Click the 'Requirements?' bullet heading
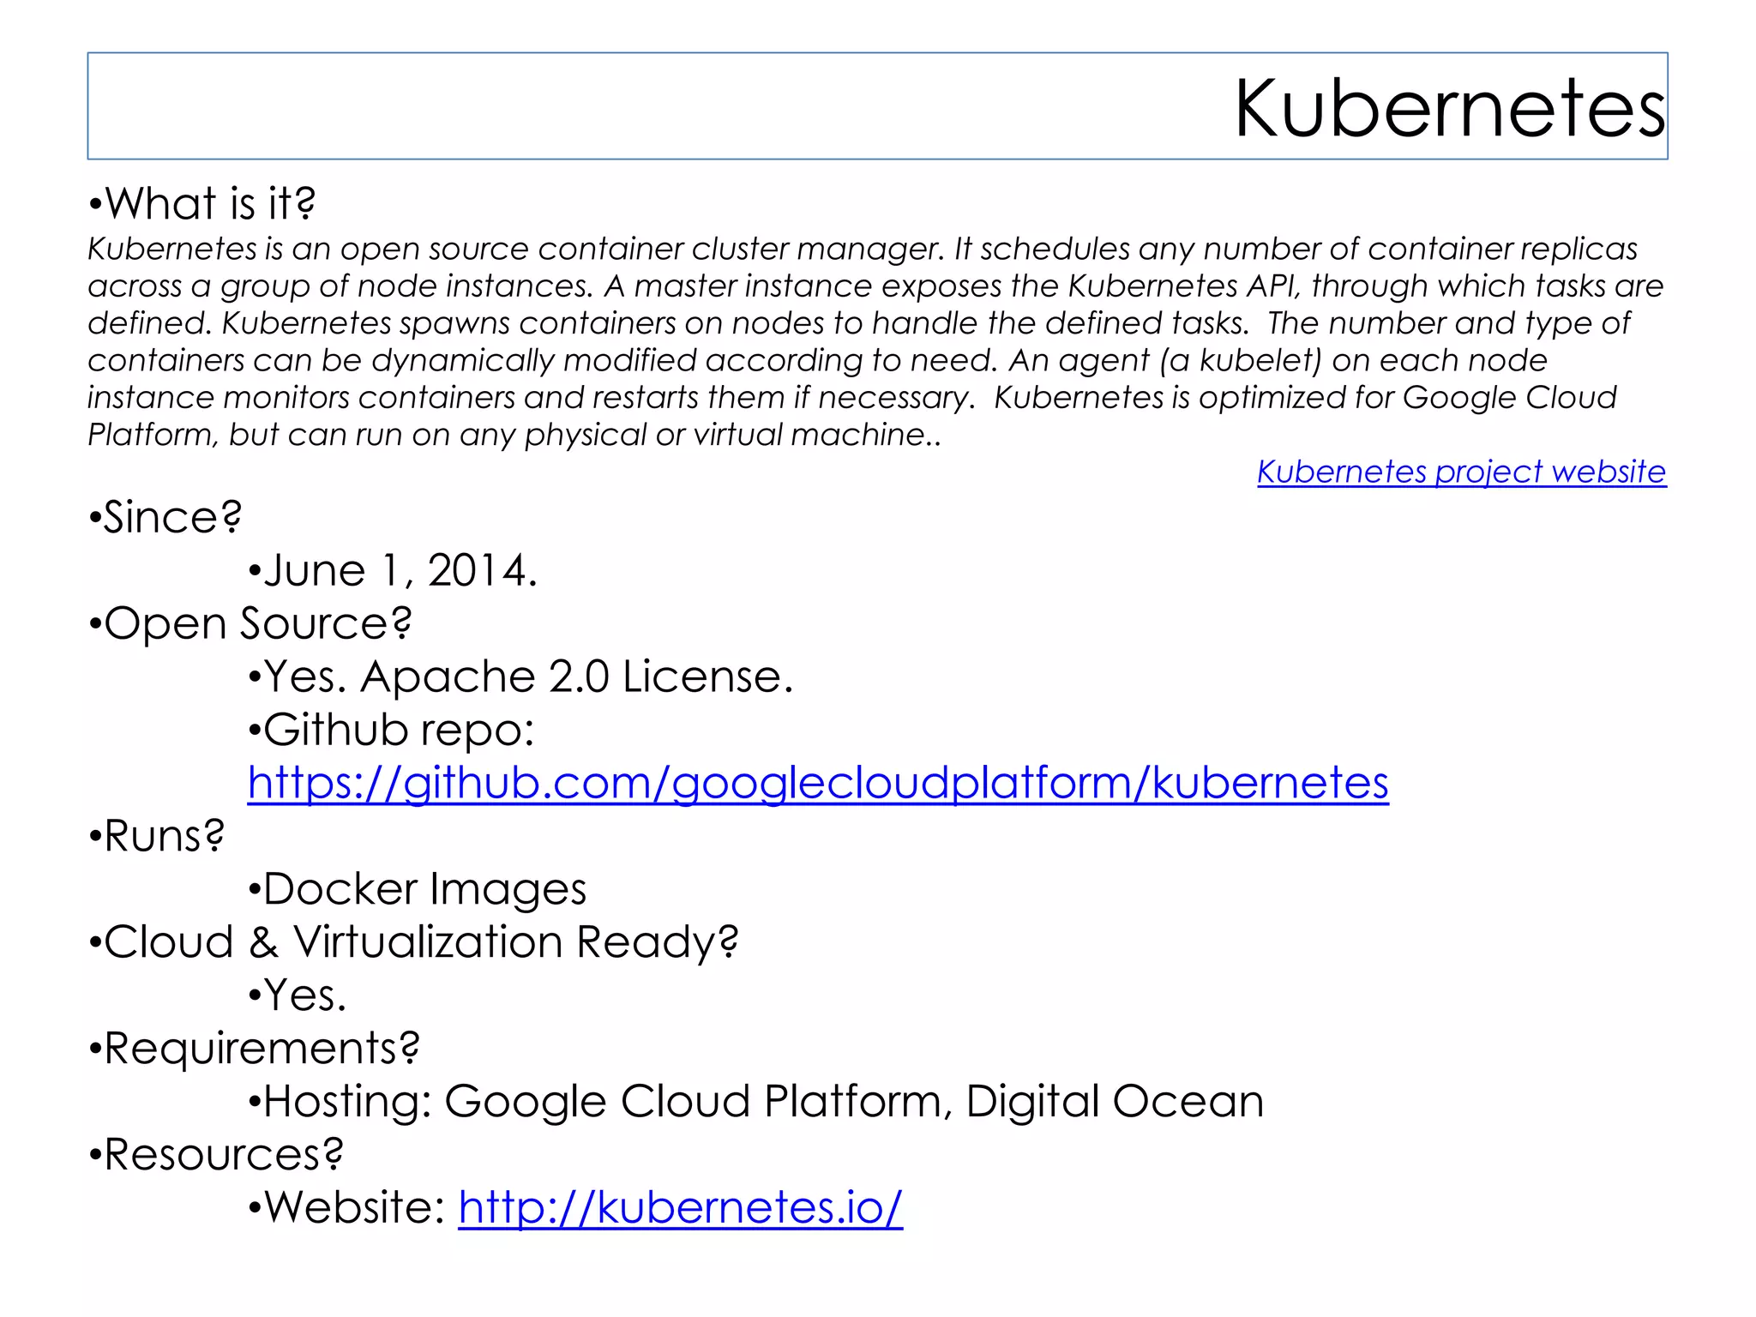 pos(254,1049)
